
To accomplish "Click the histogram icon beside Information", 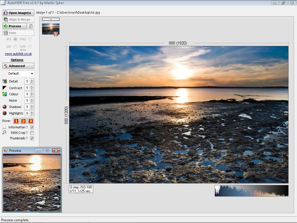I will point(4,127).
